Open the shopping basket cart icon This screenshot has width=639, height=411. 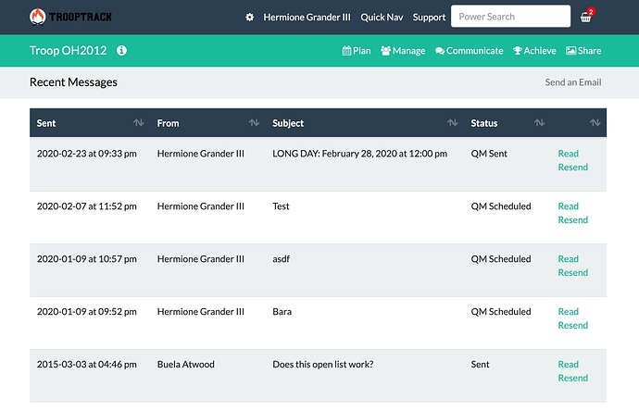[x=586, y=17]
